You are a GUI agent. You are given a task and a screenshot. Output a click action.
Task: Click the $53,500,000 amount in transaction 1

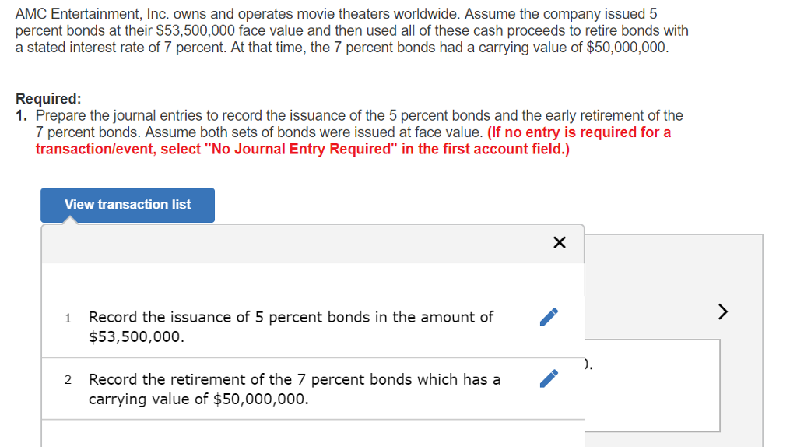tap(136, 336)
